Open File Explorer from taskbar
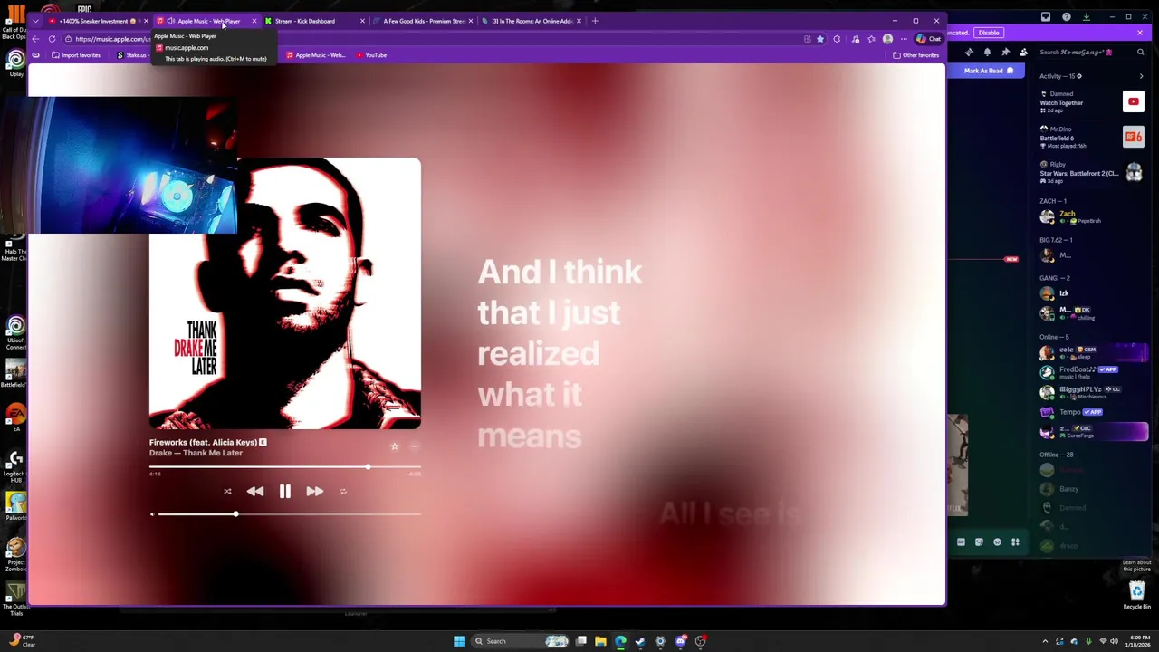Image resolution: width=1159 pixels, height=652 pixels. pyautogui.click(x=600, y=641)
